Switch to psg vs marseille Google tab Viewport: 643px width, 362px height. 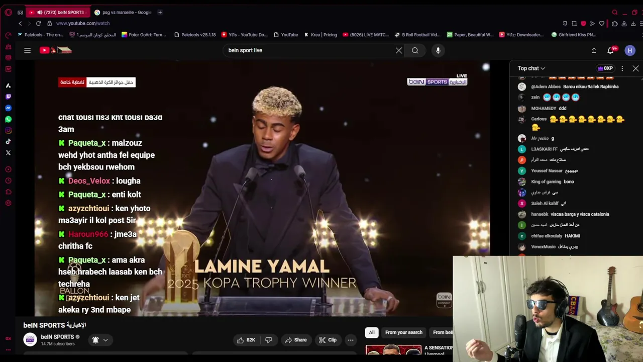point(124,12)
